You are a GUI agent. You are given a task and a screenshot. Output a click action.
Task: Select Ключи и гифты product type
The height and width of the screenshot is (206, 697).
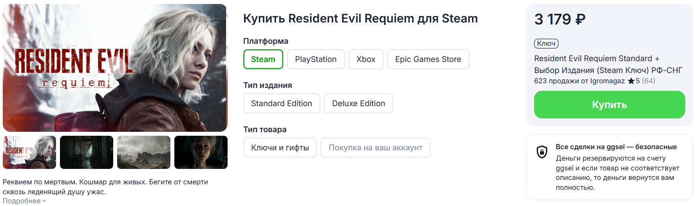pos(280,148)
